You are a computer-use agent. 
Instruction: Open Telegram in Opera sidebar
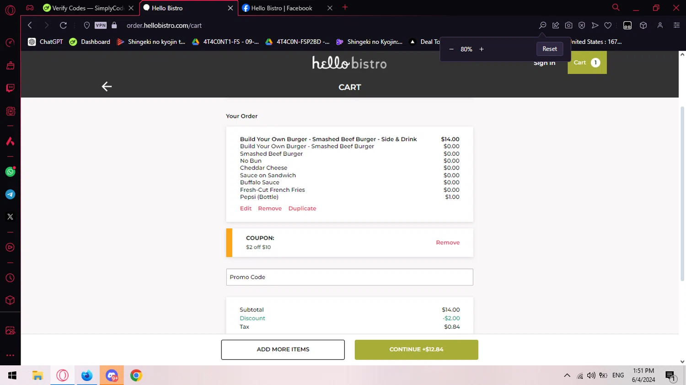[10, 194]
